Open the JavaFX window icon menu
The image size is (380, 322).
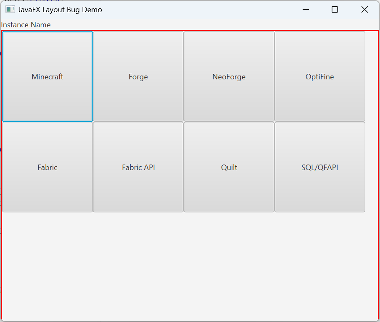pos(10,9)
